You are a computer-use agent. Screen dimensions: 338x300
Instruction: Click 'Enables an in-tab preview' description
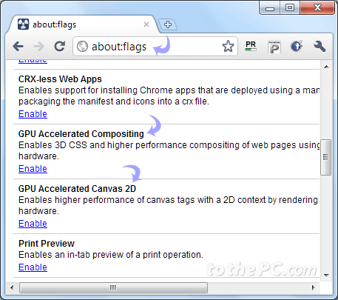point(111,255)
